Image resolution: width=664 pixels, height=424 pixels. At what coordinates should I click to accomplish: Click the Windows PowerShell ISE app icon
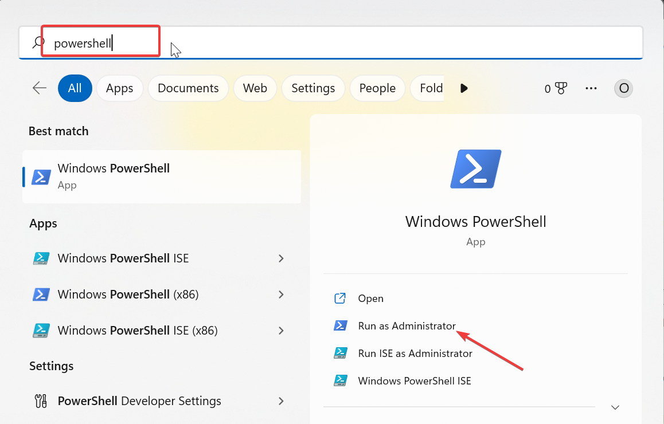pos(41,258)
